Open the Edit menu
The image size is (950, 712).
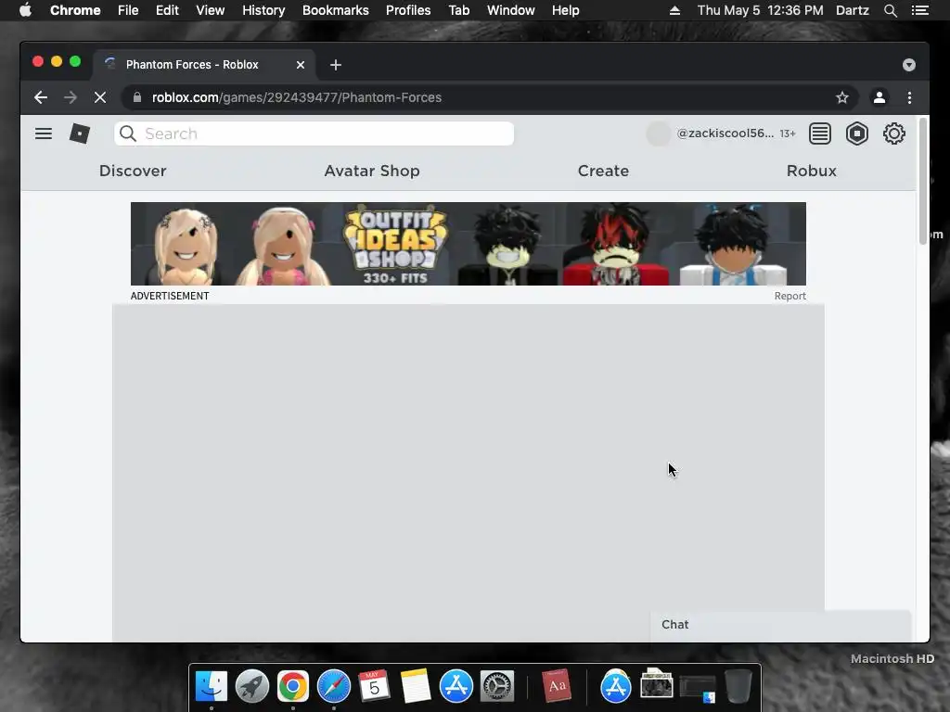click(x=167, y=10)
